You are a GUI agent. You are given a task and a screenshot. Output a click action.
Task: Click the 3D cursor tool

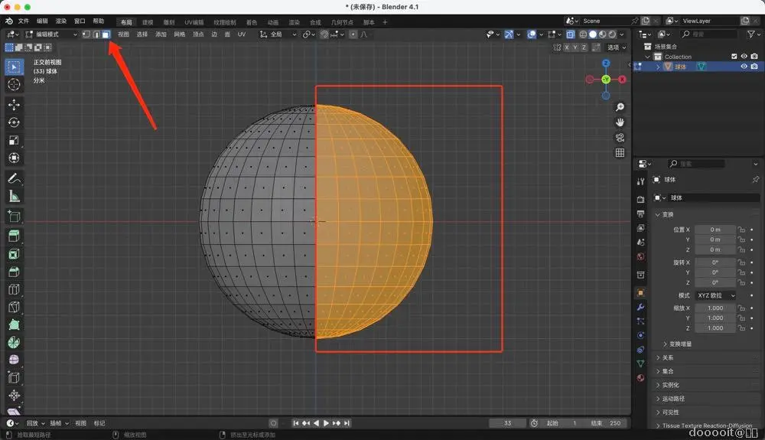coord(14,84)
